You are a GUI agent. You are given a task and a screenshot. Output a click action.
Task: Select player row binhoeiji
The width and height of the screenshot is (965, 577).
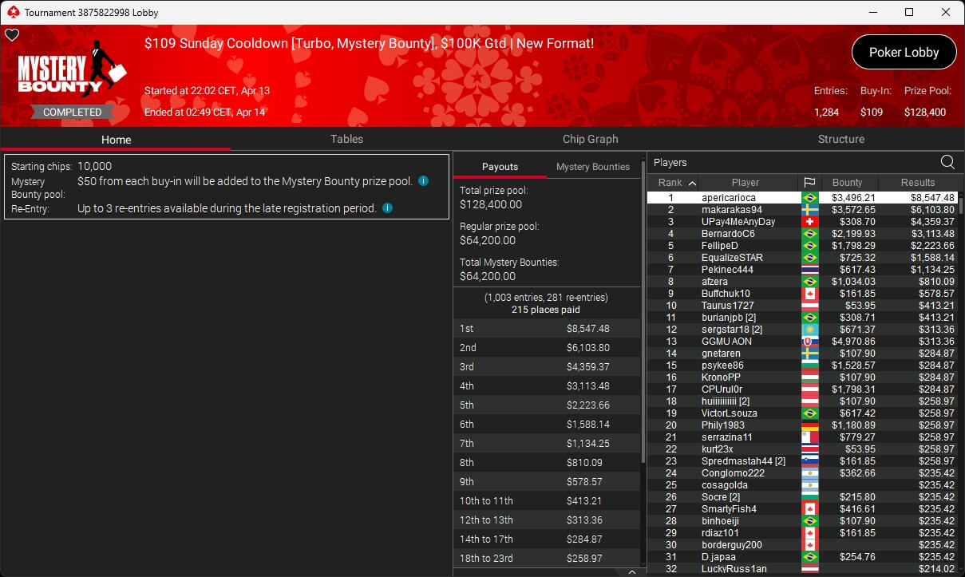click(802, 521)
